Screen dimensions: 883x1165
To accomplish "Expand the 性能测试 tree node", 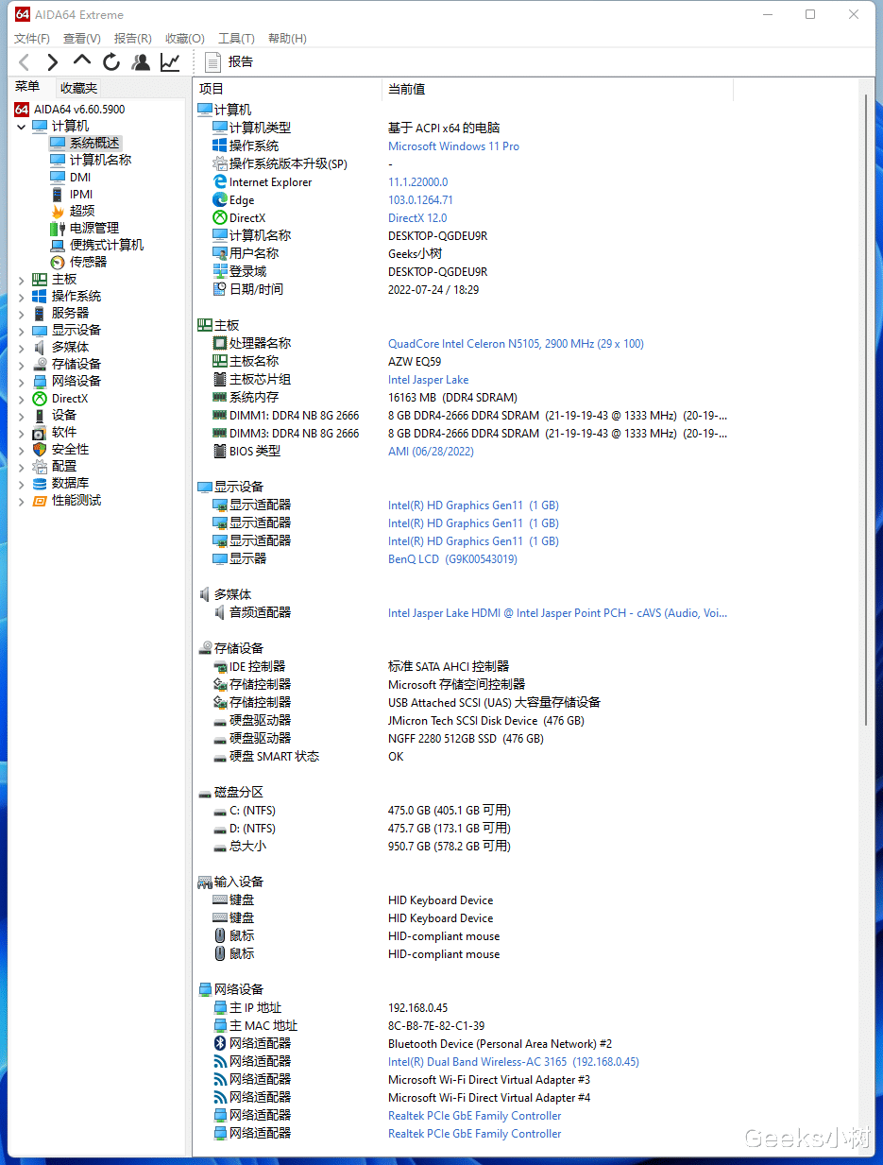I will click(22, 501).
